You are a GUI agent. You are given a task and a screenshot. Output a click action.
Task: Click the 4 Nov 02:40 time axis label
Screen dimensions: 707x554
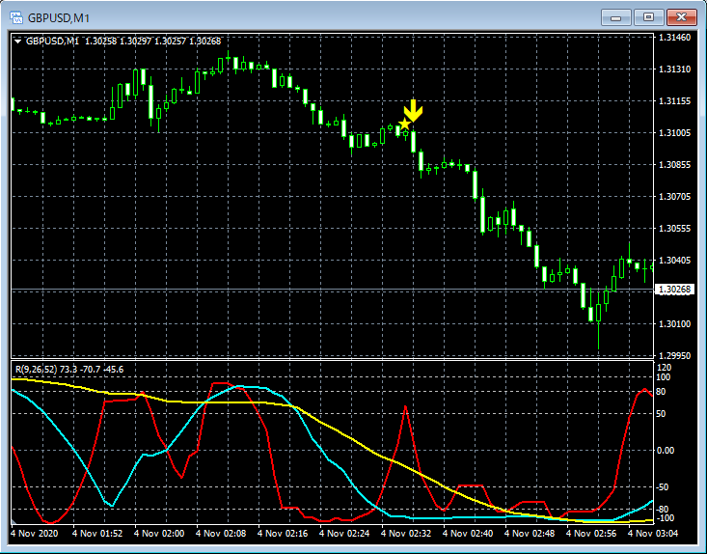[468, 533]
